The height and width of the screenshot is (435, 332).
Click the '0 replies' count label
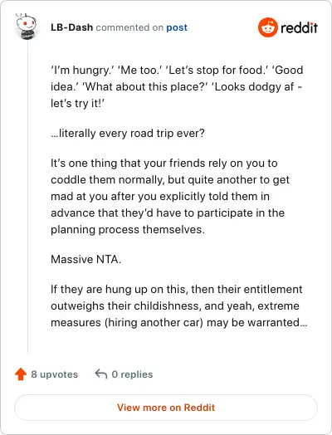(x=132, y=374)
